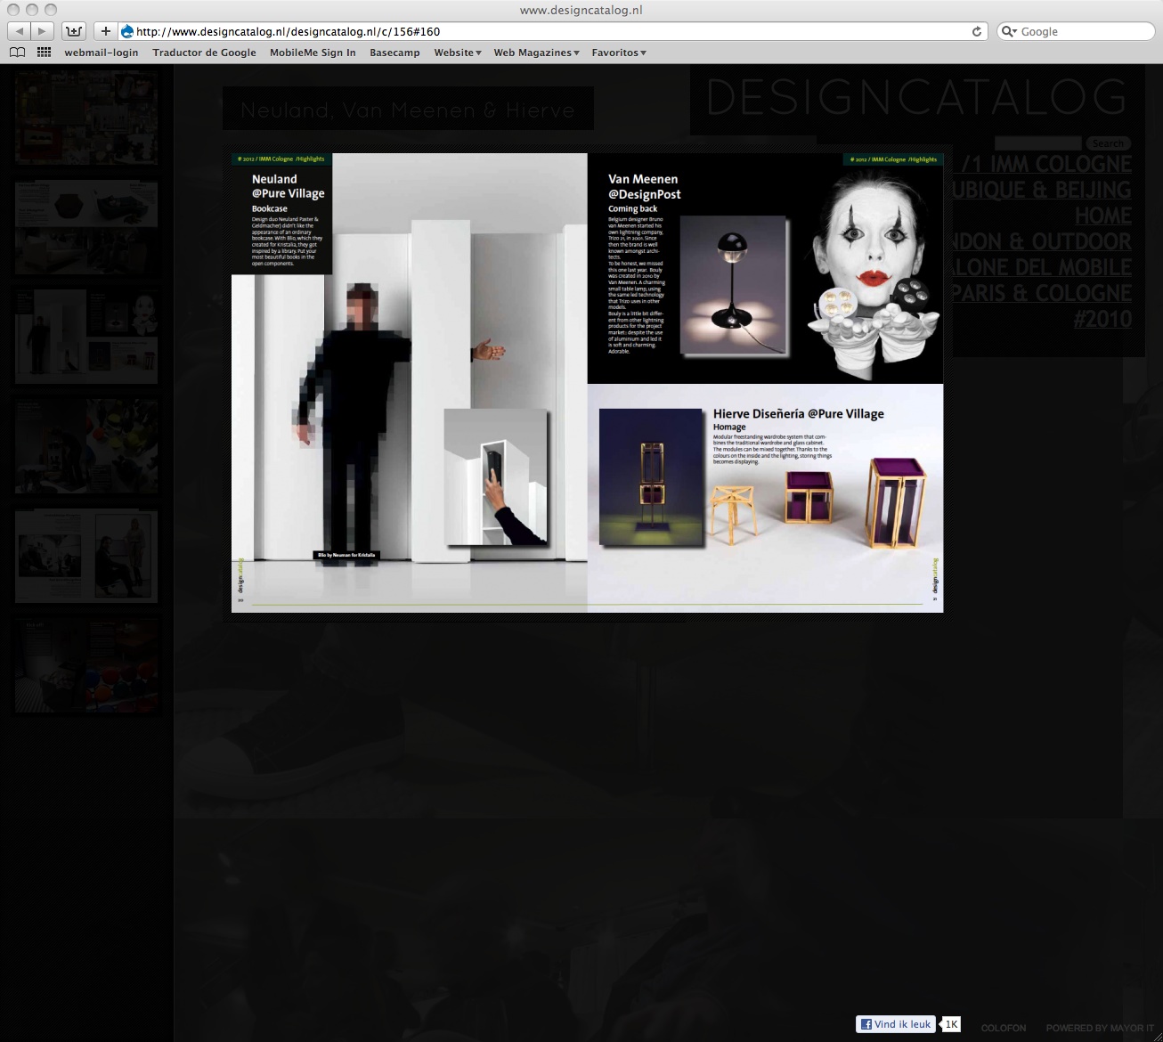Expand the Web Magazines bookmark folder
This screenshot has height=1042, width=1163.
(x=536, y=53)
